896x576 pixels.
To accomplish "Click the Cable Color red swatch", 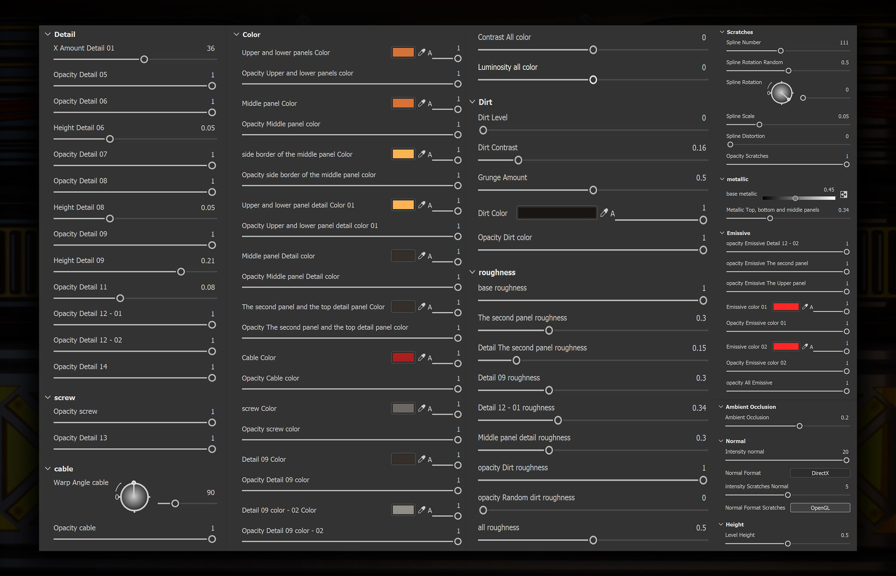I will tap(403, 357).
